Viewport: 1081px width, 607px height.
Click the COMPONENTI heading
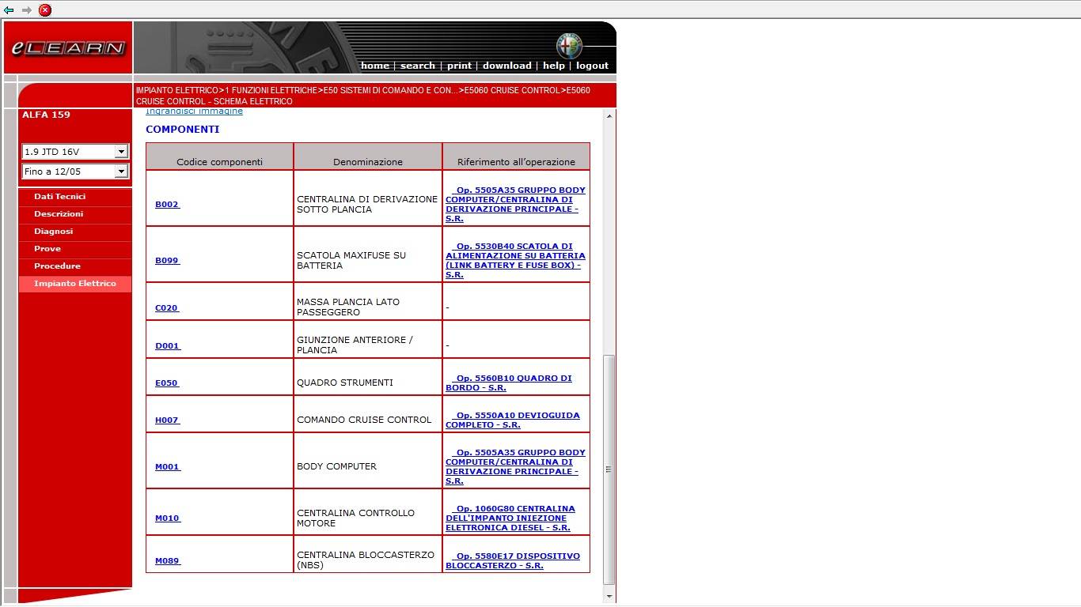pos(183,129)
